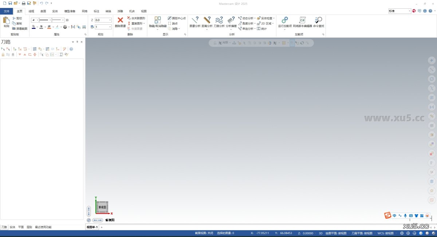Image resolution: width=437 pixels, height=237 pixels.
Task: Toggle the 3D mode in status bar
Action: pyautogui.click(x=321, y=233)
